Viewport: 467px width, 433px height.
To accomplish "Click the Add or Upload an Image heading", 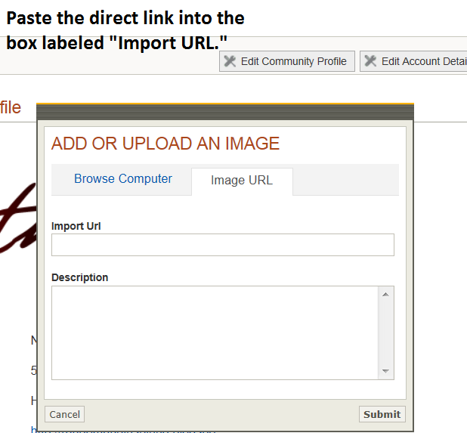I will [x=165, y=144].
